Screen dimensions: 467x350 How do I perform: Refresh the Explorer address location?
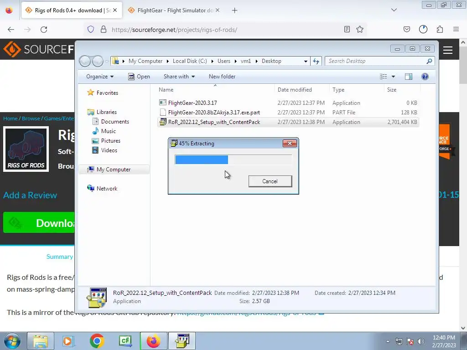click(316, 61)
